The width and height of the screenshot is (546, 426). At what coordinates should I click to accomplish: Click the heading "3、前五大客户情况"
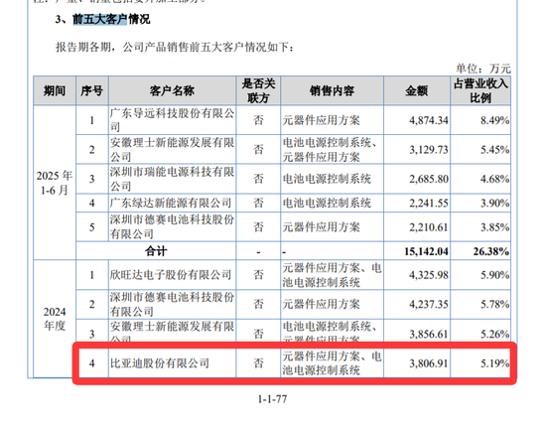(x=102, y=19)
